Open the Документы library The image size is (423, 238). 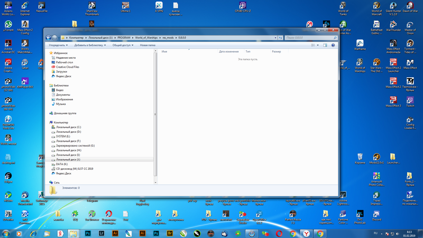pyautogui.click(x=63, y=95)
